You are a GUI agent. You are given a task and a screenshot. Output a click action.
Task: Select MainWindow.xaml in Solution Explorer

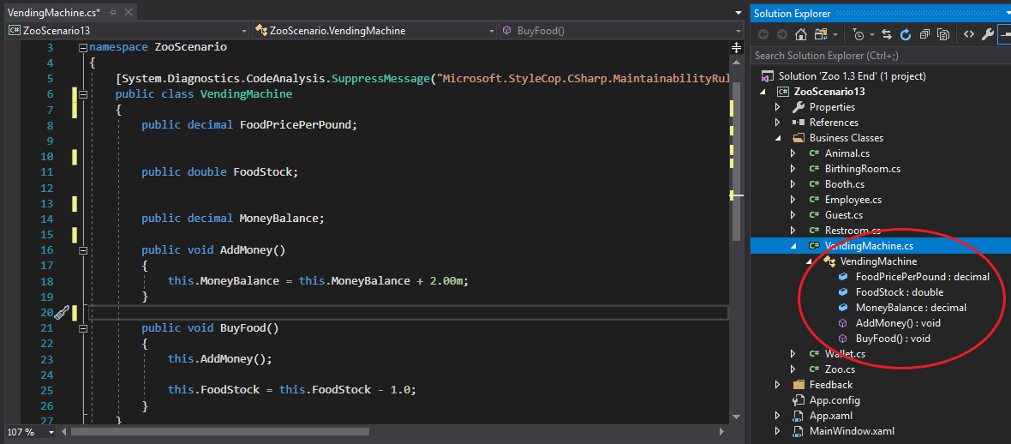point(852,431)
